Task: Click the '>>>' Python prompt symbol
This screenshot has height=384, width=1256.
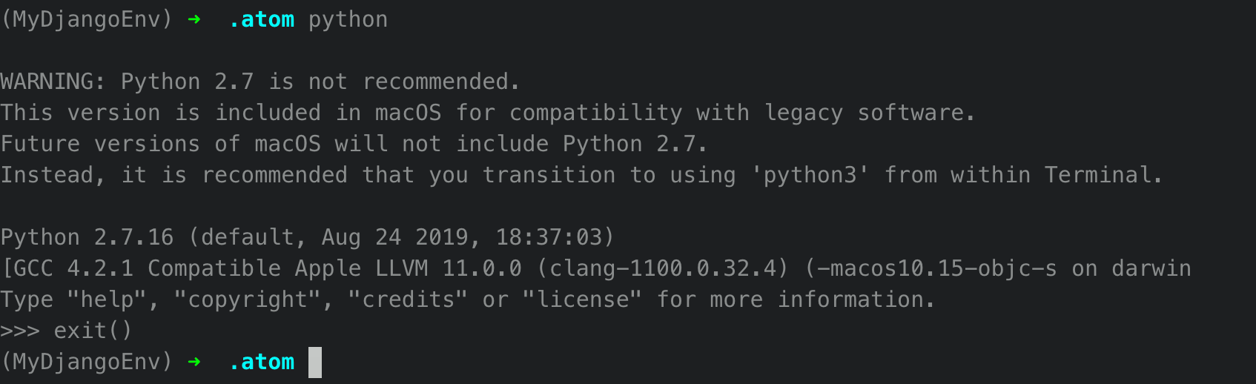Action: [20, 331]
